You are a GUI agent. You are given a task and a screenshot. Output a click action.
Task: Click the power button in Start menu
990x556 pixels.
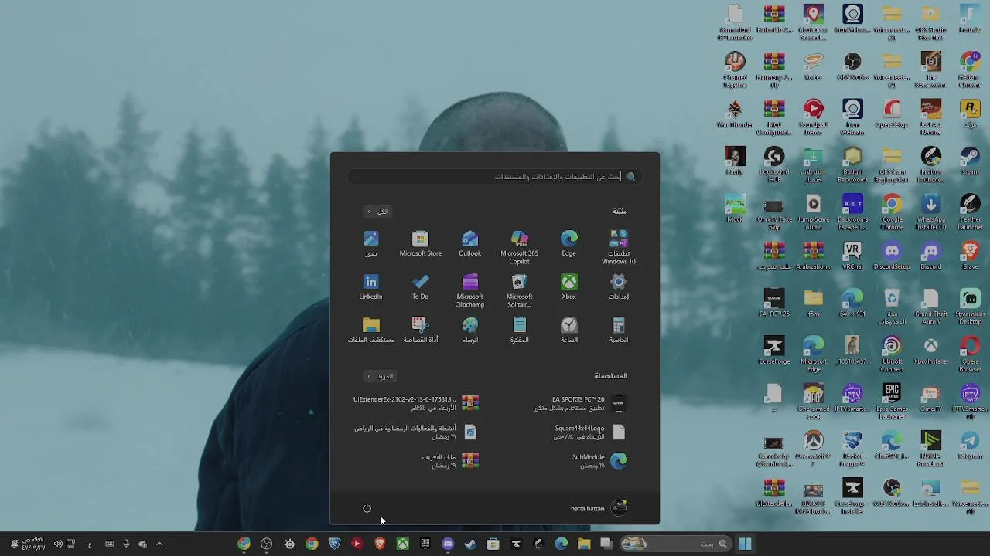(x=367, y=508)
